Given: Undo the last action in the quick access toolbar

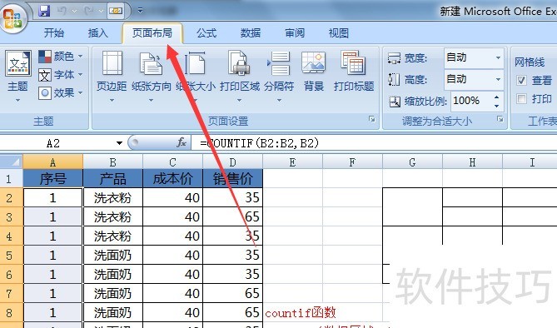Looking at the screenshot, I should click(62, 11).
